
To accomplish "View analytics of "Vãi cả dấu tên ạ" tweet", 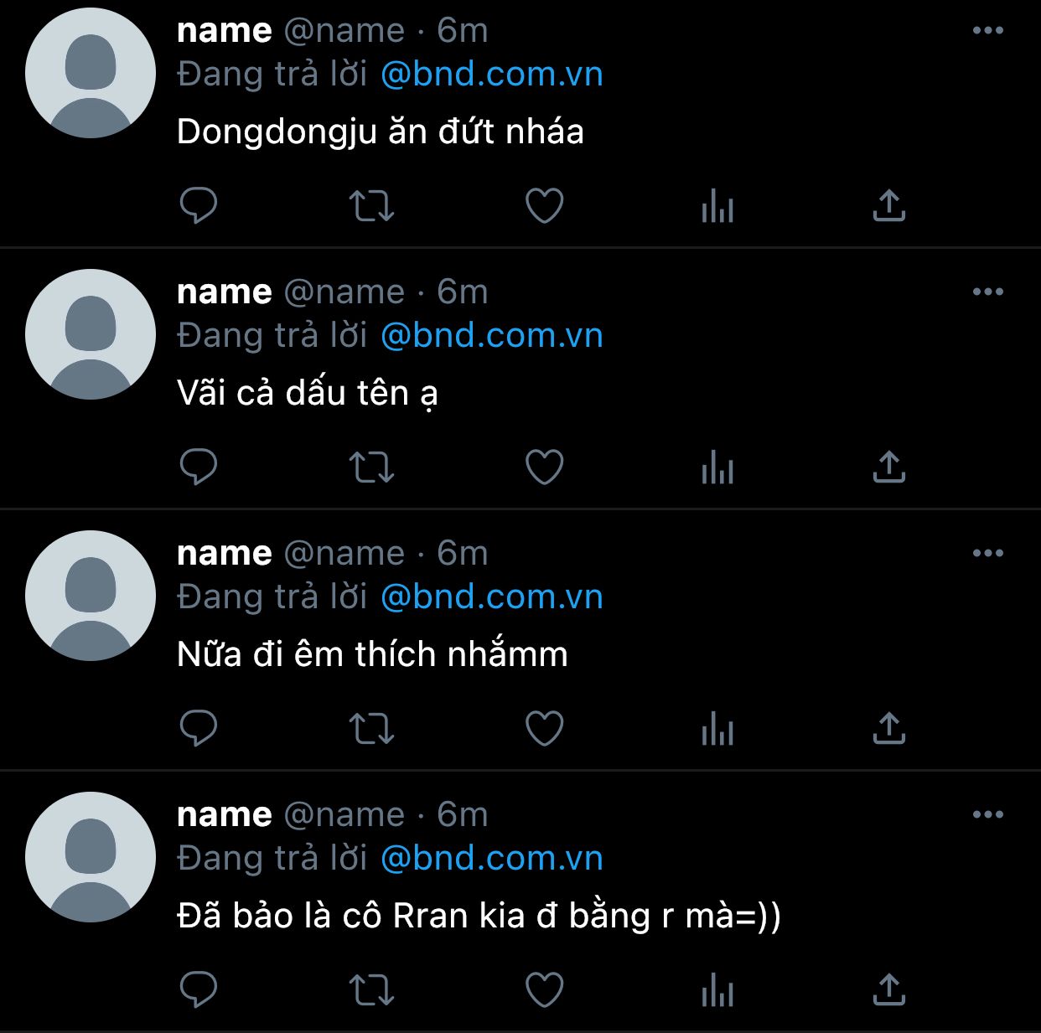I will 717,467.
